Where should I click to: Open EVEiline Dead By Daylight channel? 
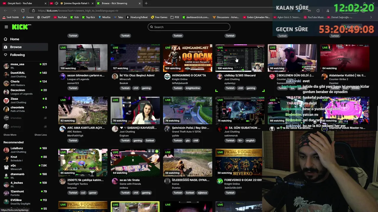25,202
